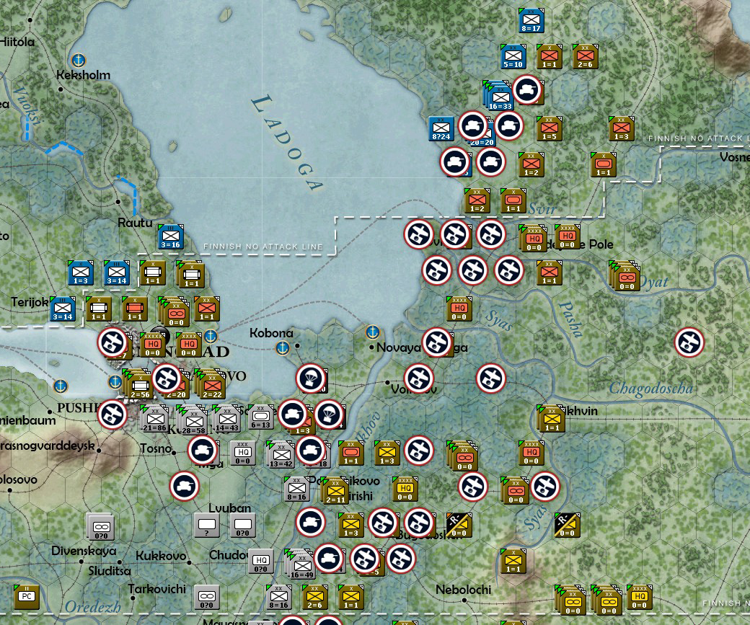Select the blue Finnish unit labeled 8?24

click(x=441, y=129)
